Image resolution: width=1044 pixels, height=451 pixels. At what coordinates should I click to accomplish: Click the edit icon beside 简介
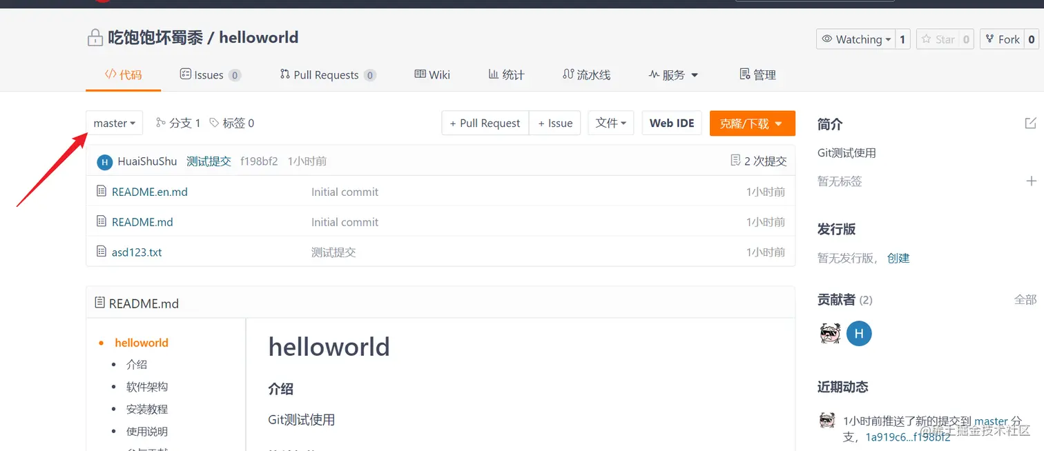1031,123
